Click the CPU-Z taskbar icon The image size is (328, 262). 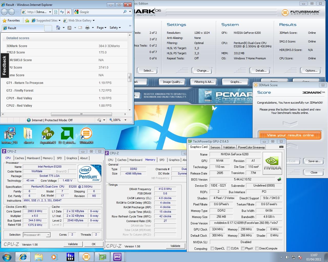117,257
